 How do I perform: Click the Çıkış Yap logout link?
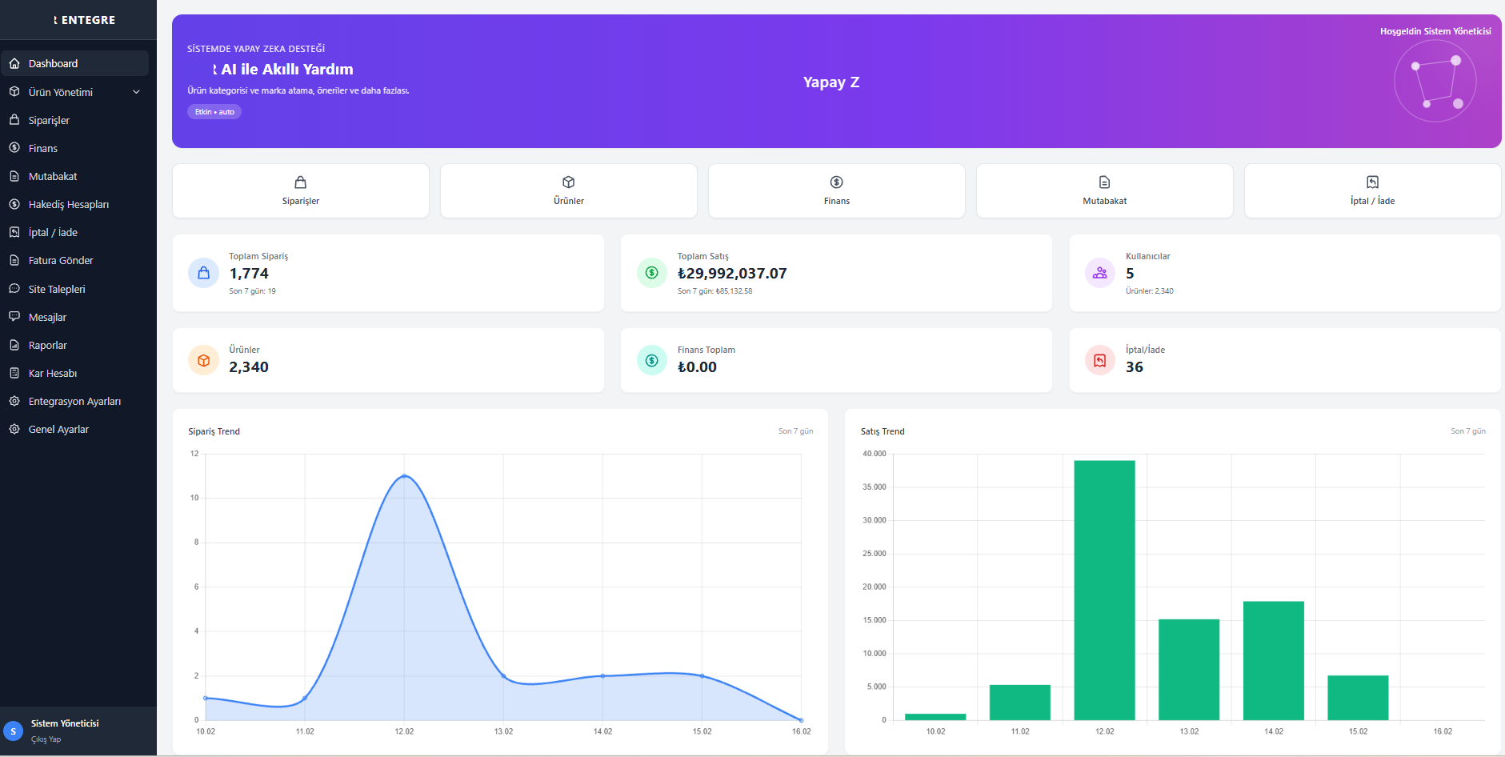tap(46, 739)
